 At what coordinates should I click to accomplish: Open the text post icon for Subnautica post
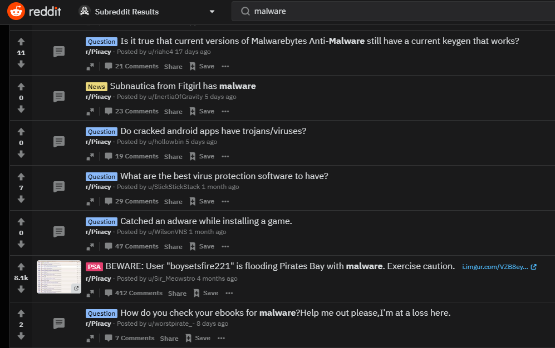59,97
